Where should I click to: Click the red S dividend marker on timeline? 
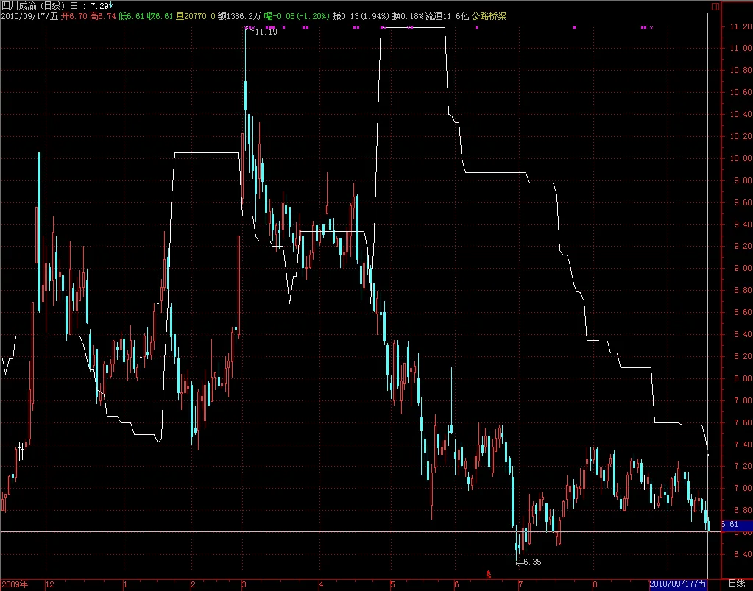(x=489, y=575)
